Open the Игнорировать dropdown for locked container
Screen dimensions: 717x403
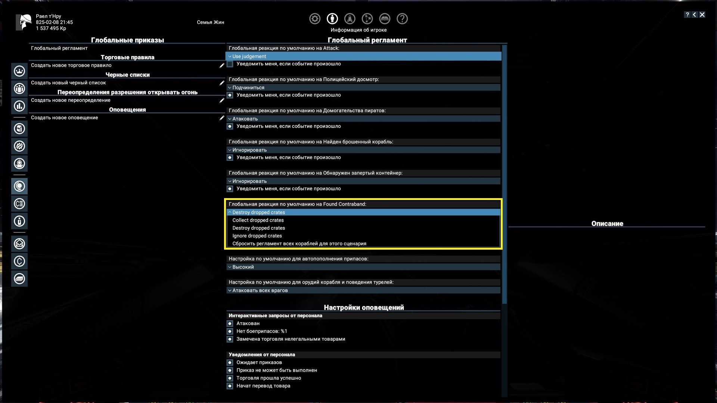click(363, 181)
